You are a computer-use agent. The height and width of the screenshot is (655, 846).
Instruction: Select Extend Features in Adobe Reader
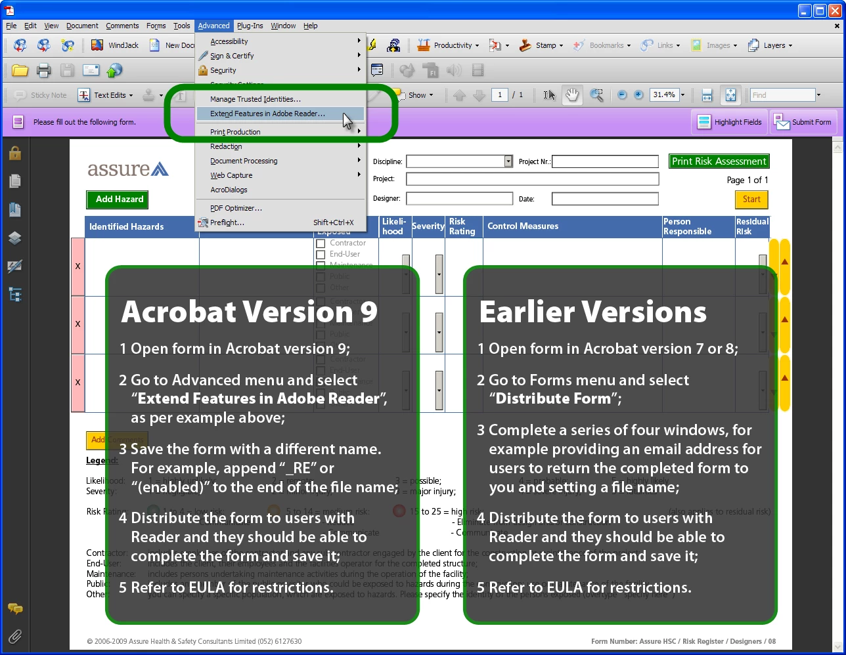point(280,114)
